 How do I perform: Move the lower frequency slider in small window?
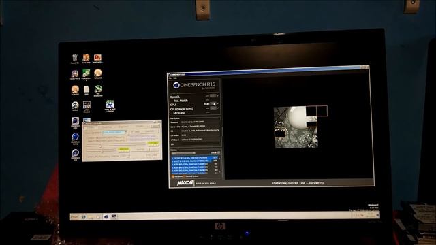pyautogui.click(x=102, y=151)
